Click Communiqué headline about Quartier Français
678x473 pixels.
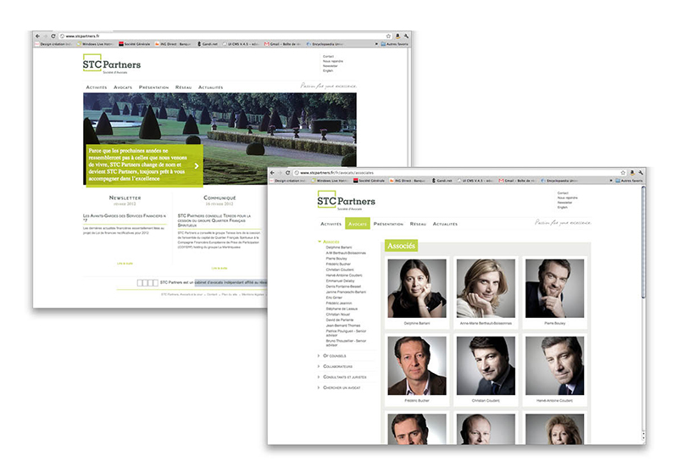[214, 220]
